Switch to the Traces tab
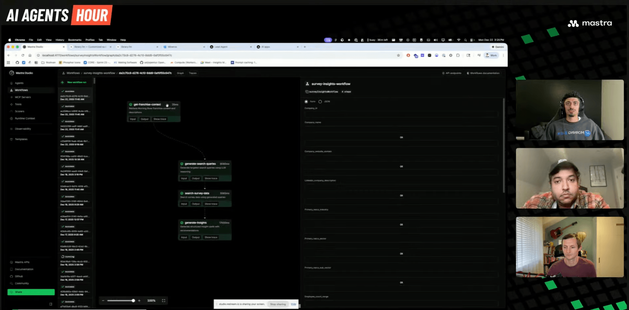 [193, 73]
